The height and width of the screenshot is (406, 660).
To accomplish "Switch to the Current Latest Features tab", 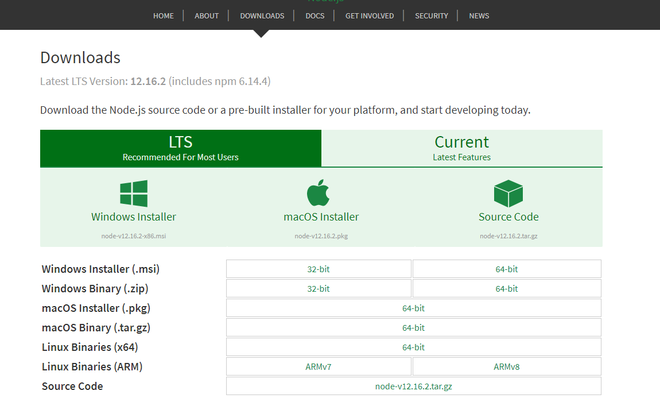I will tap(462, 148).
